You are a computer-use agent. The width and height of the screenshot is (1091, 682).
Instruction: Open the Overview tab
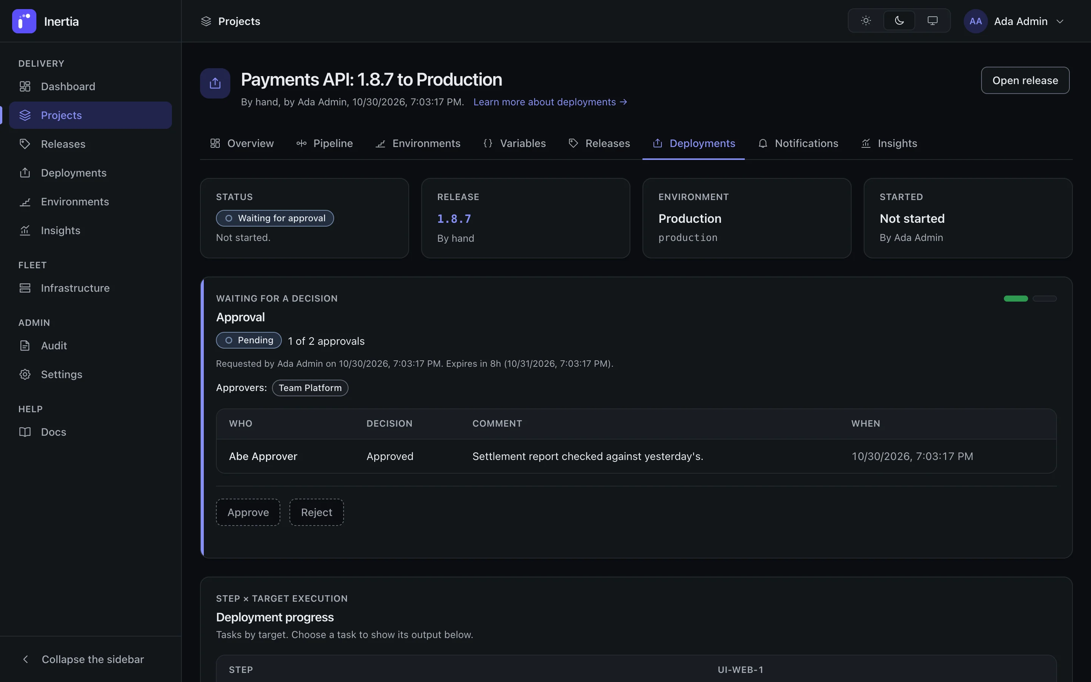pos(242,144)
